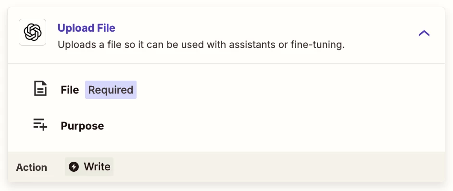This screenshot has width=453, height=191.
Task: Click the Uploads a file description text
Action: pos(201,45)
